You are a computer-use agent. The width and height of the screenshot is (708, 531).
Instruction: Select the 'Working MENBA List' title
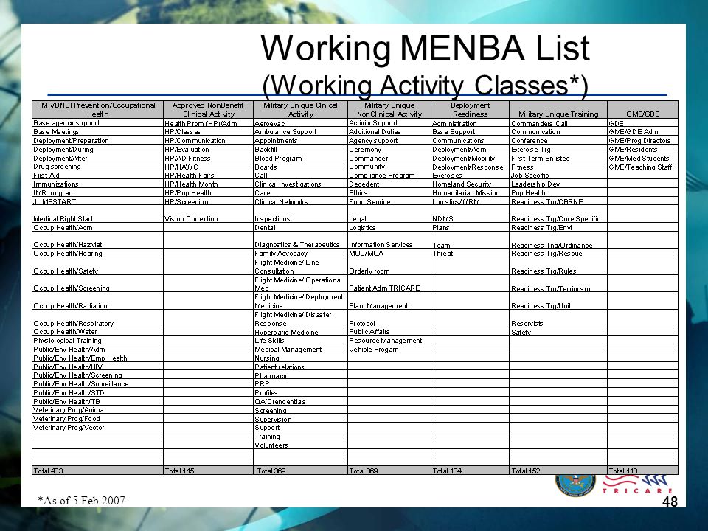[425, 47]
